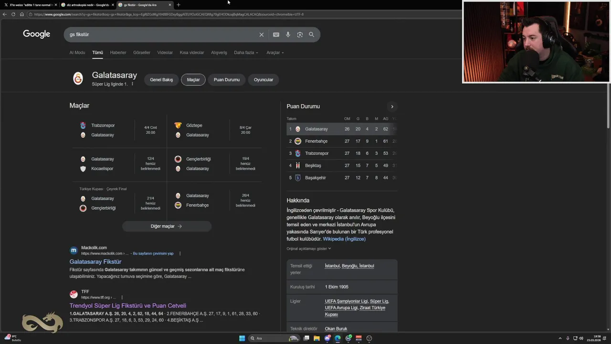The image size is (611, 344).
Task: Open the three-dot menu beside Süper Lig liginde 1.
Action: pos(132,84)
